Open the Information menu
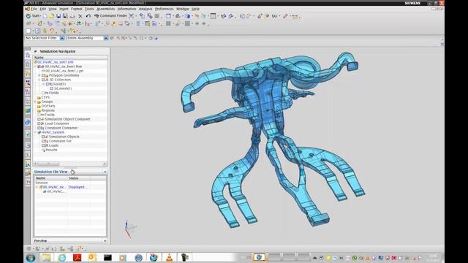Screen dimensions: 468x263 (127, 9)
